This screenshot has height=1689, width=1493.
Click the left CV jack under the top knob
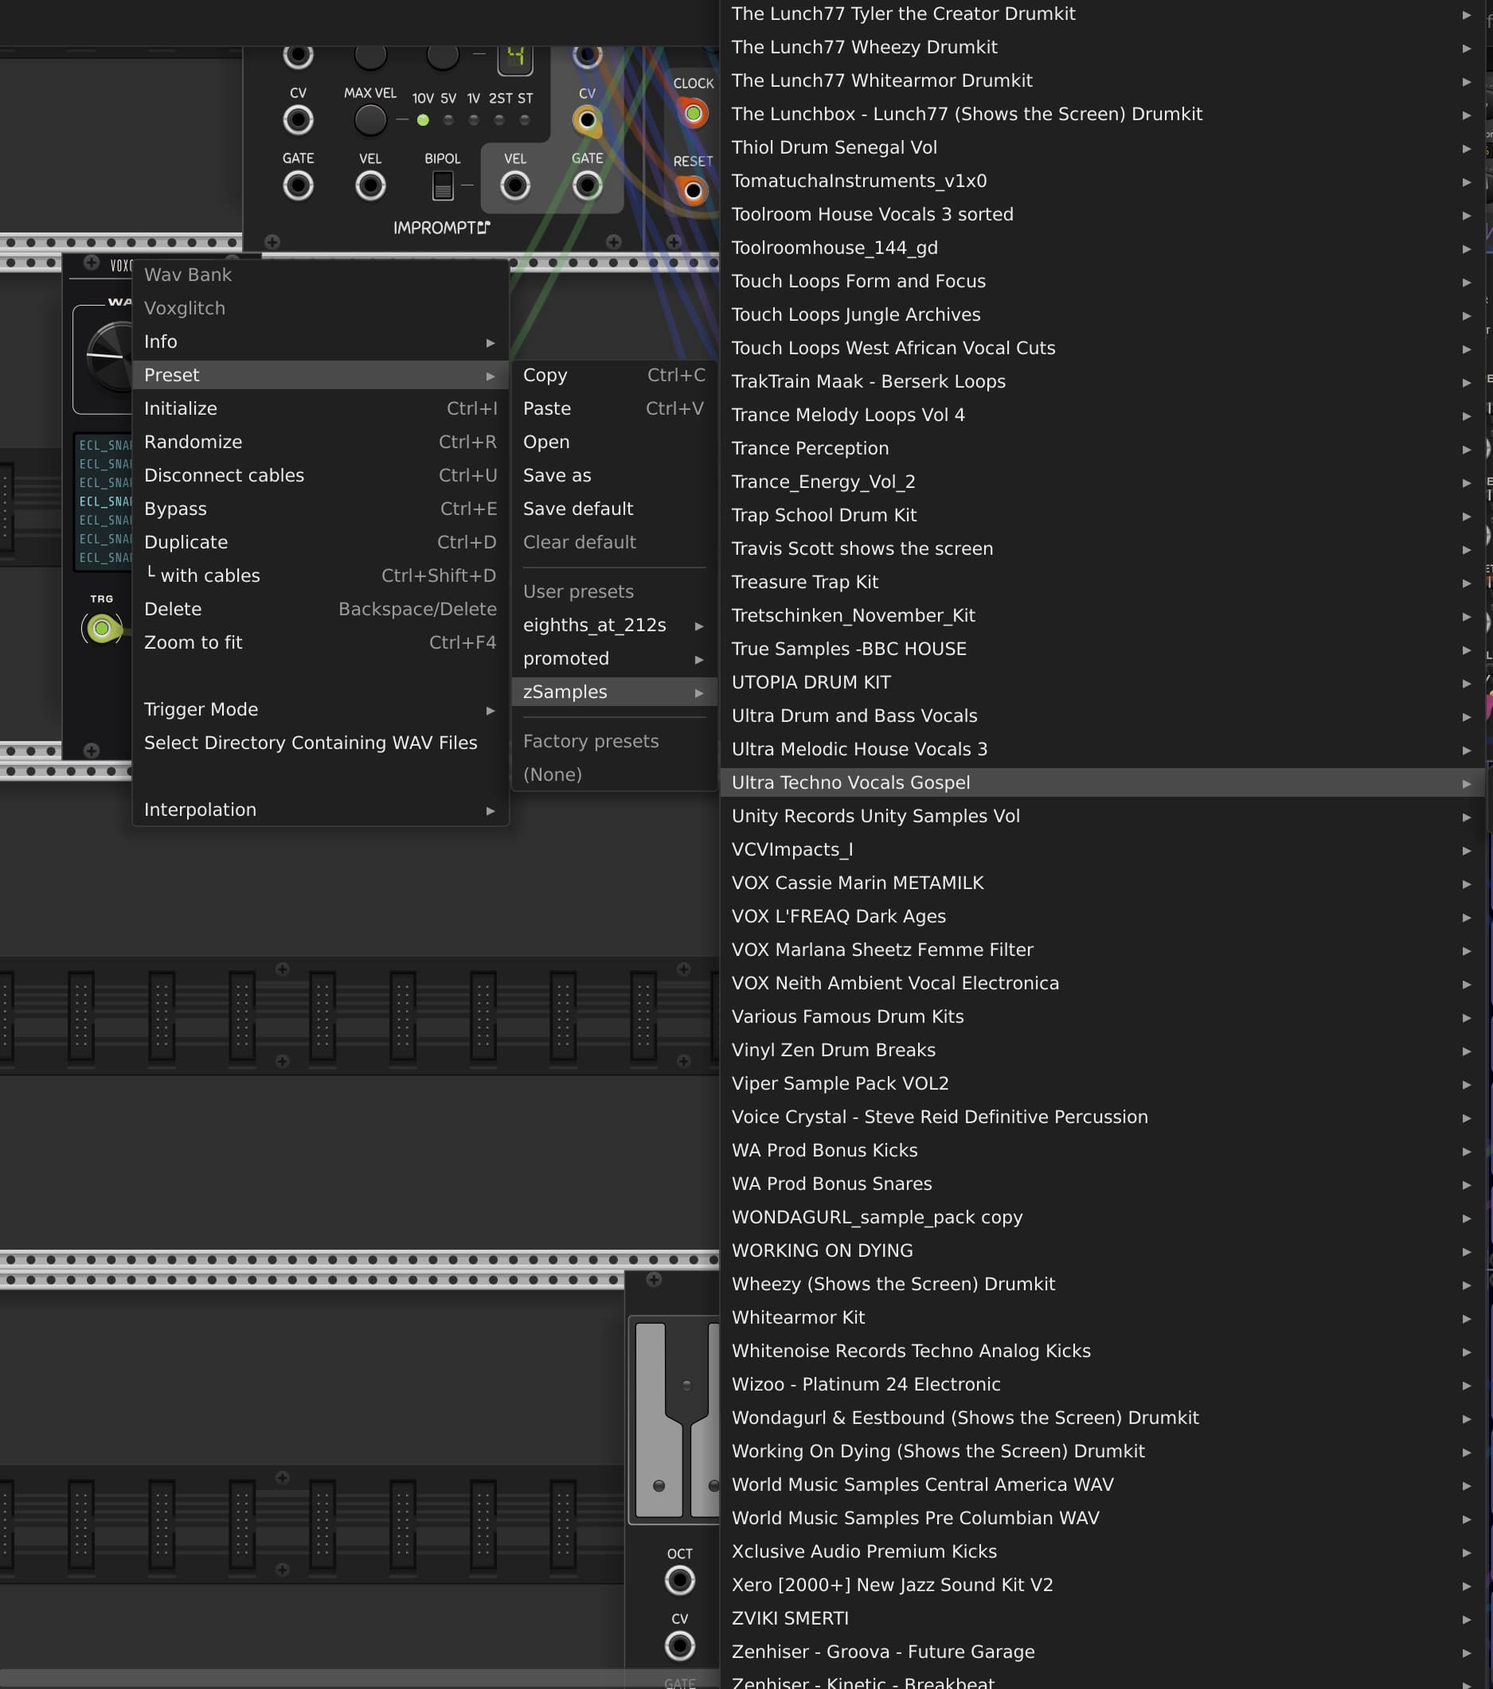click(x=298, y=121)
